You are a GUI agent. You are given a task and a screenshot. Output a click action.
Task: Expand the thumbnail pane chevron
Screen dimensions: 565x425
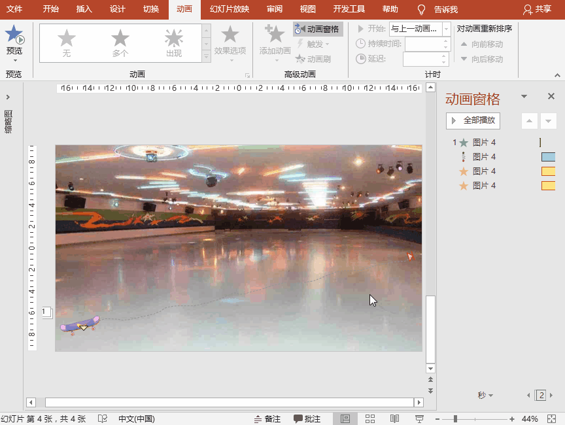pyautogui.click(x=8, y=97)
